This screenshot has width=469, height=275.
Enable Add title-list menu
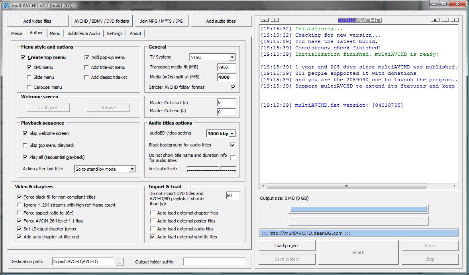click(86, 68)
